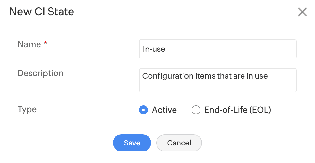The width and height of the screenshot is (315, 163).
Task: Click the "Name" field label
Action: (x=29, y=44)
